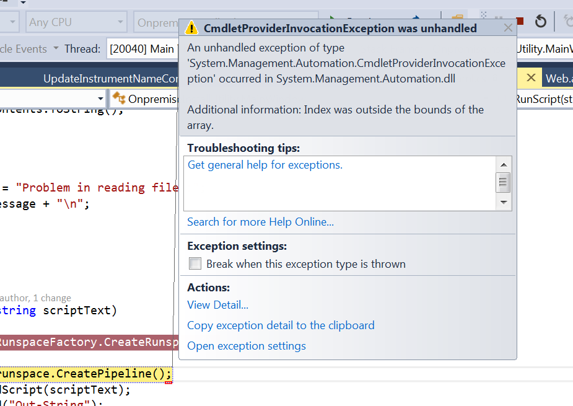
Task: Enable Break when this exception type is thrown
Action: point(195,263)
